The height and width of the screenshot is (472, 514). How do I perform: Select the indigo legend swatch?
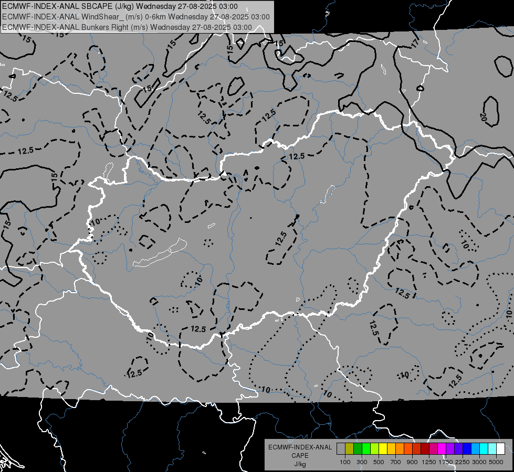pos(458,449)
